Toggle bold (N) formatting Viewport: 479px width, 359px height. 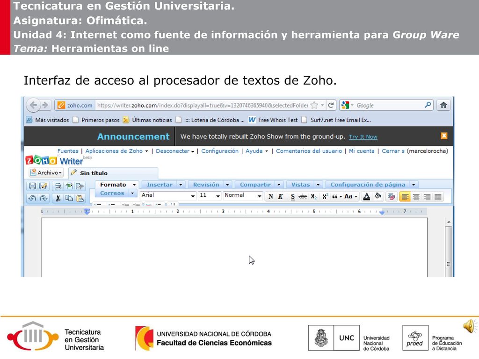coord(271,196)
